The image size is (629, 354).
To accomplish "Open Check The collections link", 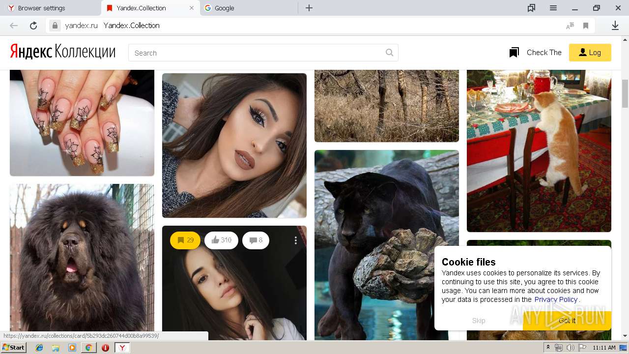I will [x=536, y=53].
